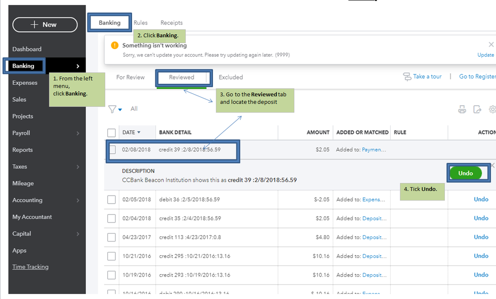Click ADDED OR MATCHED column header

click(362, 132)
